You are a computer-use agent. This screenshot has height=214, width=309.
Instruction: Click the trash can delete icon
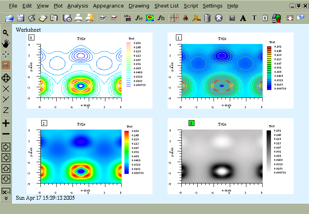point(207,18)
